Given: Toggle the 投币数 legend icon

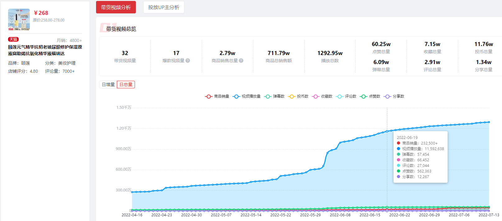Looking at the screenshot, I should (292, 96).
